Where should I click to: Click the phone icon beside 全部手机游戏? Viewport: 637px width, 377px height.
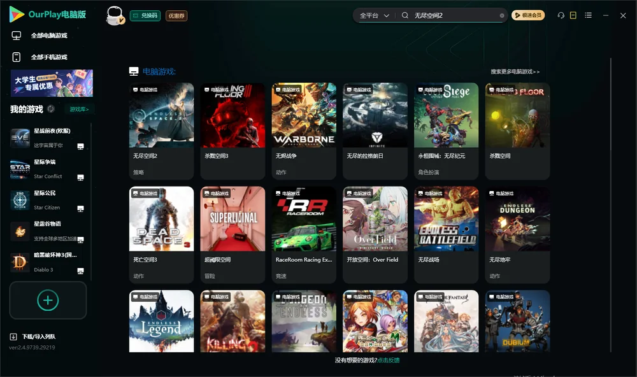pos(17,57)
